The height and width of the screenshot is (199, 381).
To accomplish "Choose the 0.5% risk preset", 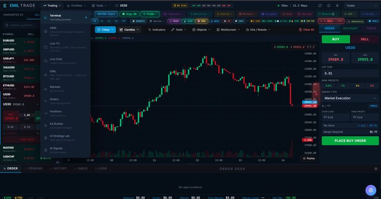I will [x=329, y=85].
